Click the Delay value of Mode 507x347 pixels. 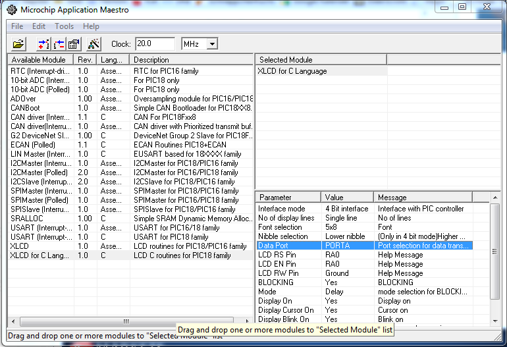click(x=334, y=292)
